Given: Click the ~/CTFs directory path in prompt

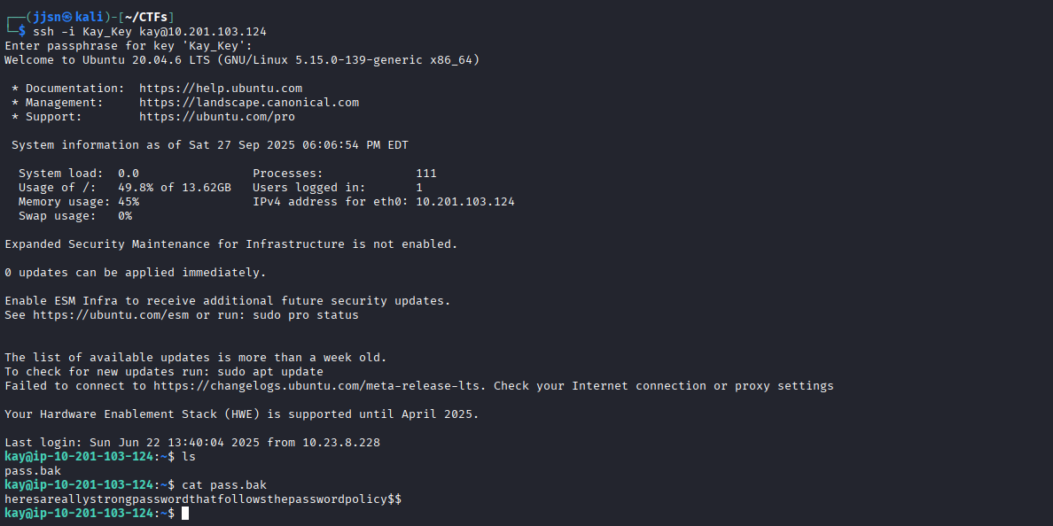Looking at the screenshot, I should [x=146, y=18].
